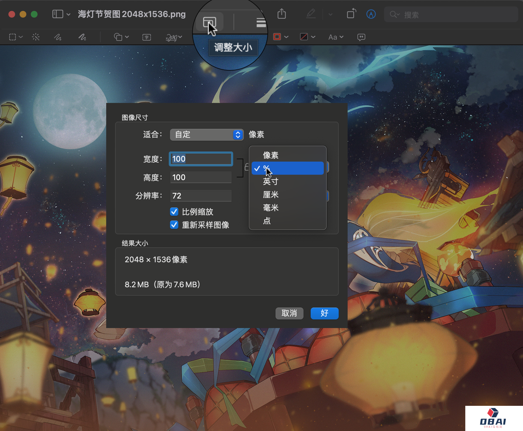Expand the Shapes tool dropdown
Viewport: 523px width, 431px height.
coord(121,37)
